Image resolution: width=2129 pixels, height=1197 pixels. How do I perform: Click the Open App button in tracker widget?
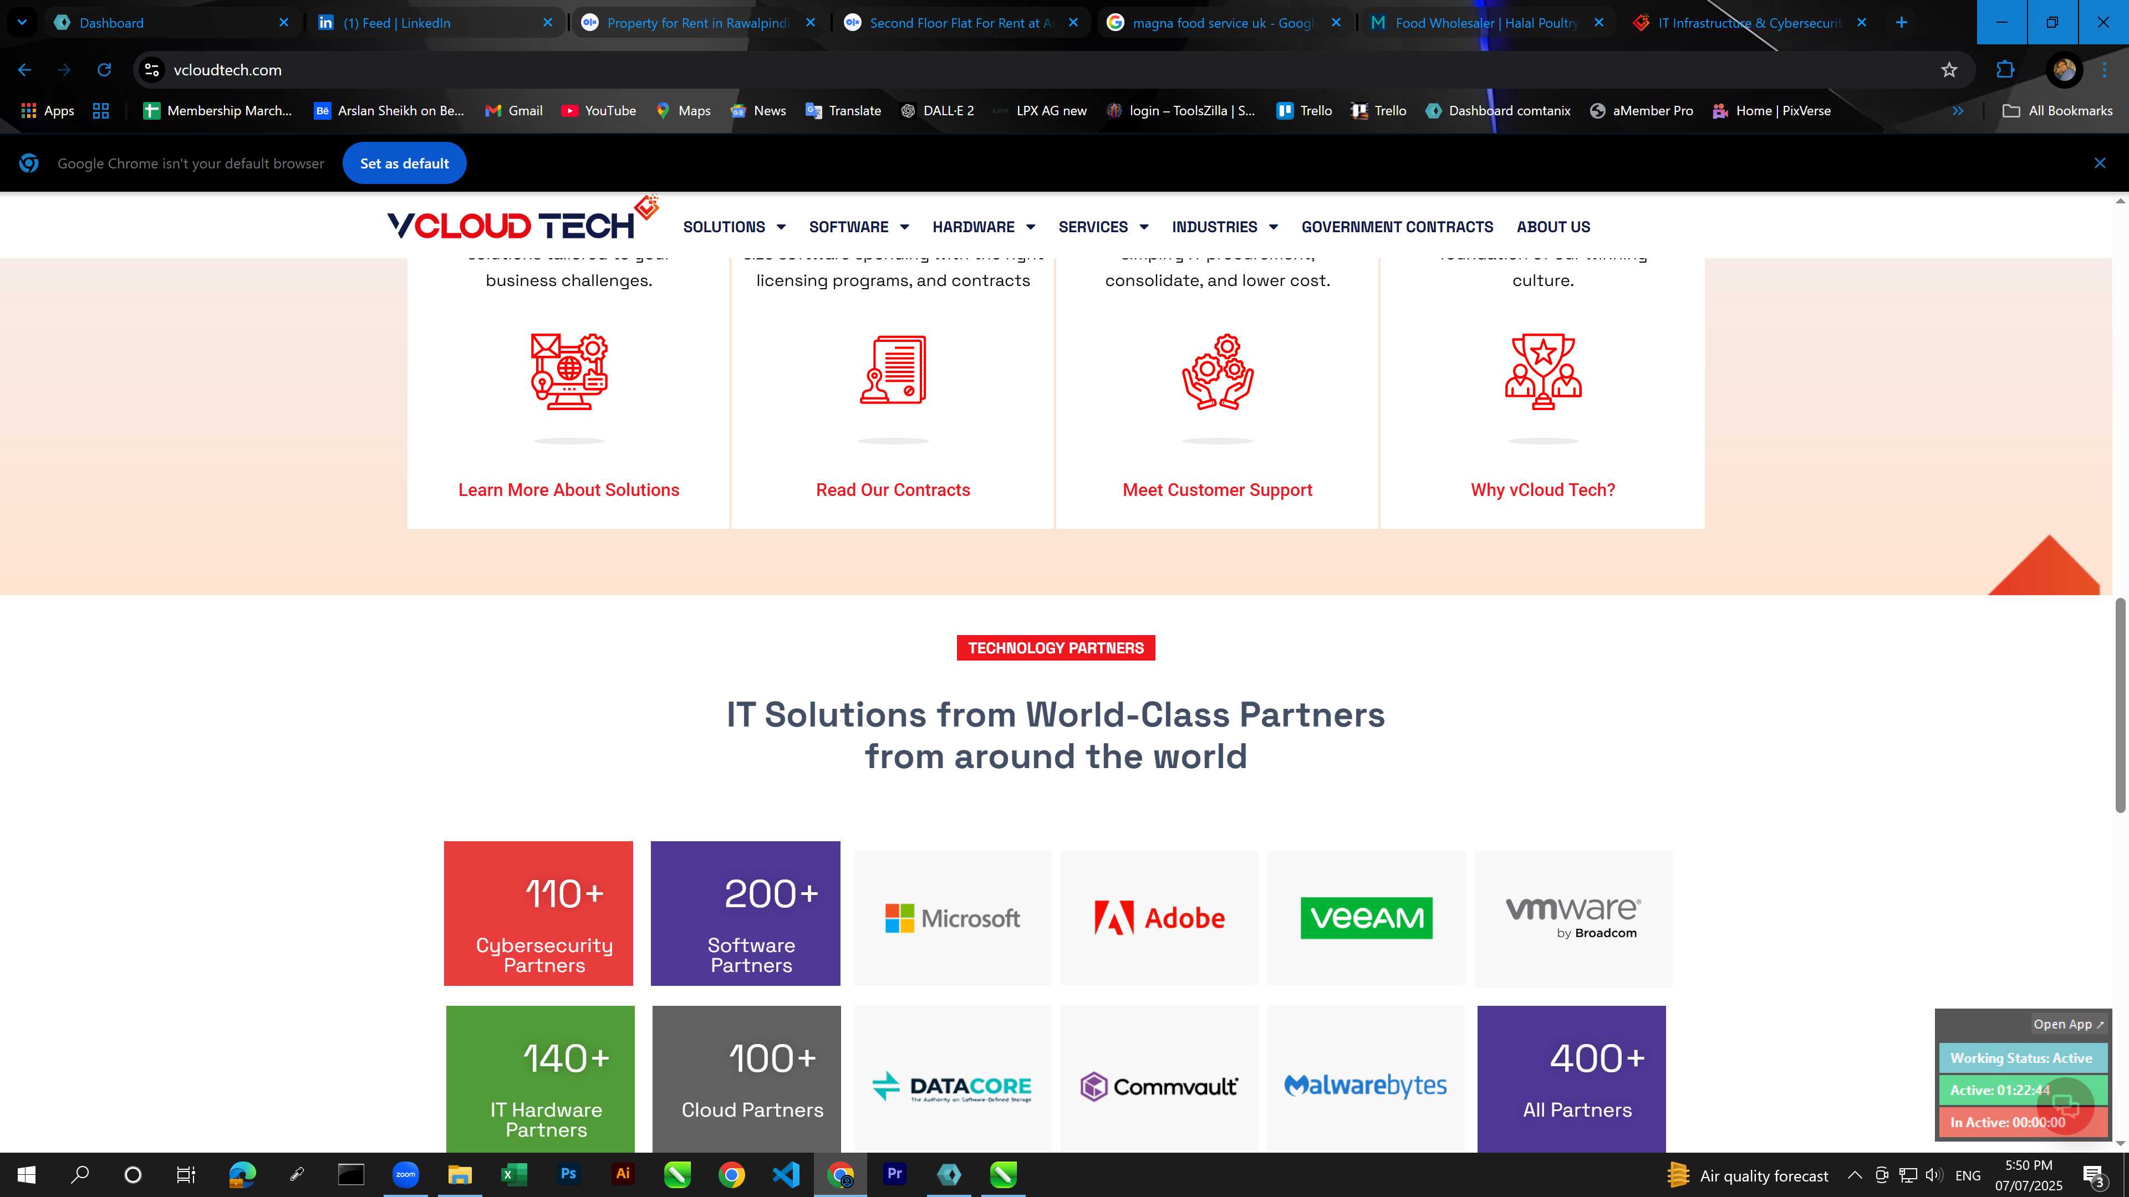(x=2068, y=1024)
